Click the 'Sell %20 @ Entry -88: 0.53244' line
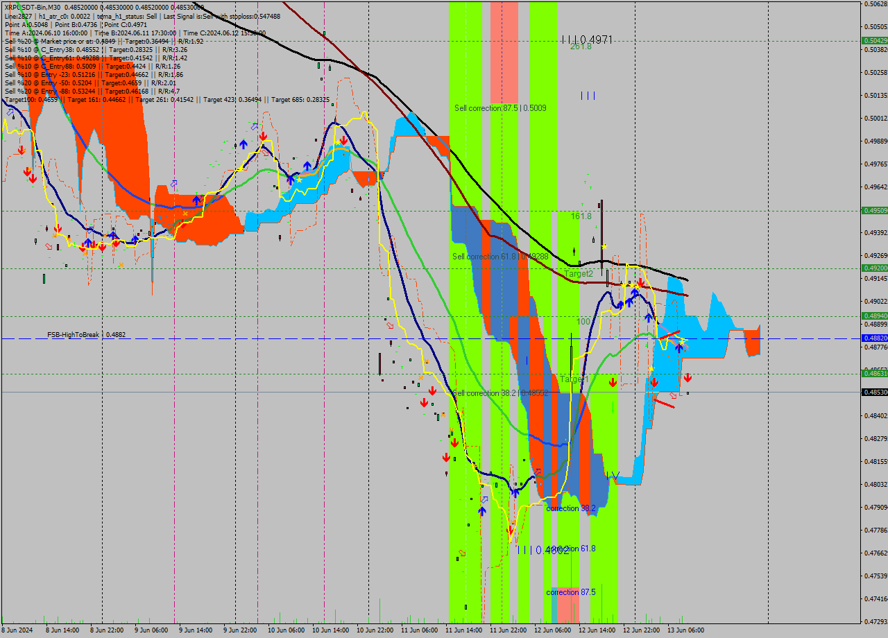 [x=92, y=91]
